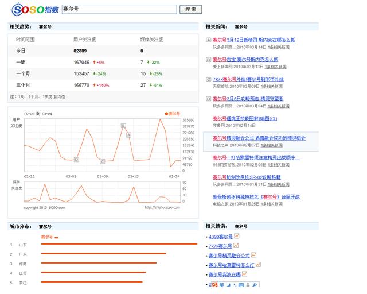Focus the search box containing 赛尔号
Viewport: 367px width, 294px height.
pos(119,9)
